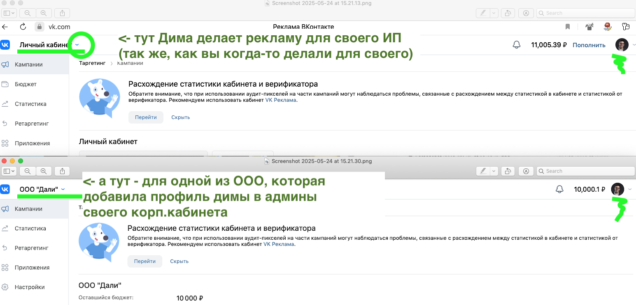Zoom out in the 15.21.13 Preview window
This screenshot has height=305, width=636.
coord(28,13)
